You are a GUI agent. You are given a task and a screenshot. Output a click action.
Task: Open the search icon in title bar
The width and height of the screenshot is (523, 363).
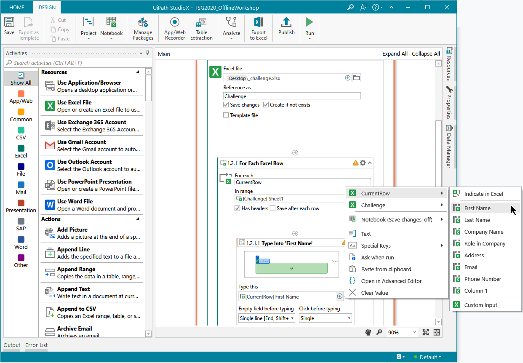pos(350,7)
